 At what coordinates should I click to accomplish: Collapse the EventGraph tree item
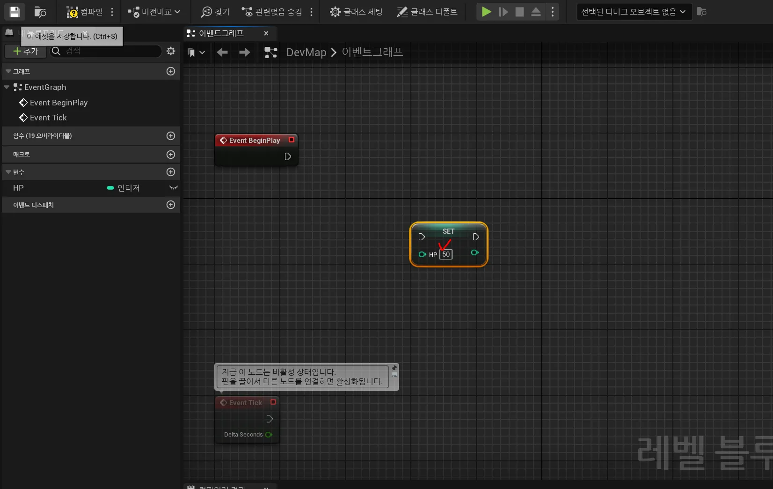(7, 87)
